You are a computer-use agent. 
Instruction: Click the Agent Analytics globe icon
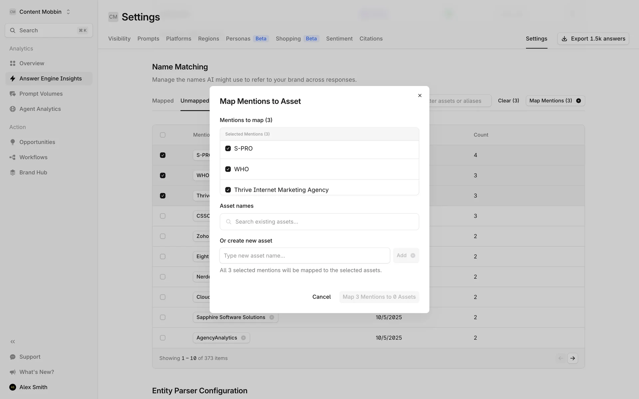(x=13, y=109)
